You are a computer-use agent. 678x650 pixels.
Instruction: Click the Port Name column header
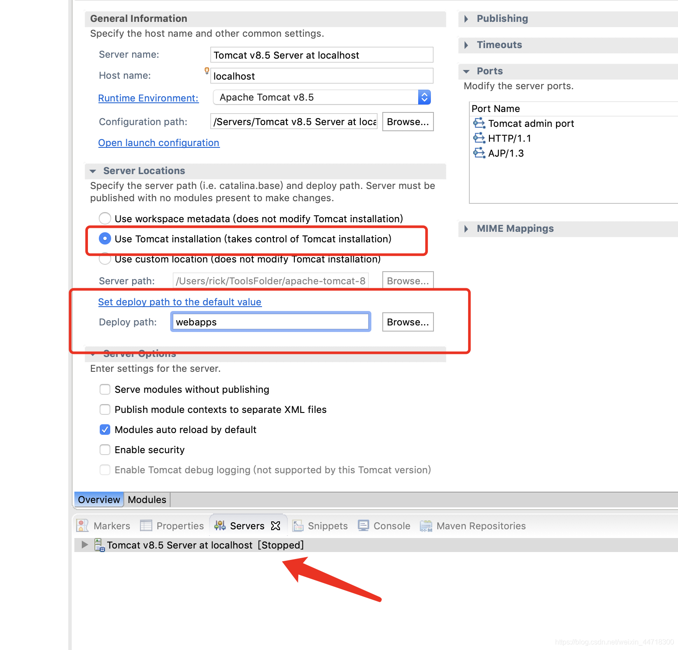pyautogui.click(x=575, y=108)
